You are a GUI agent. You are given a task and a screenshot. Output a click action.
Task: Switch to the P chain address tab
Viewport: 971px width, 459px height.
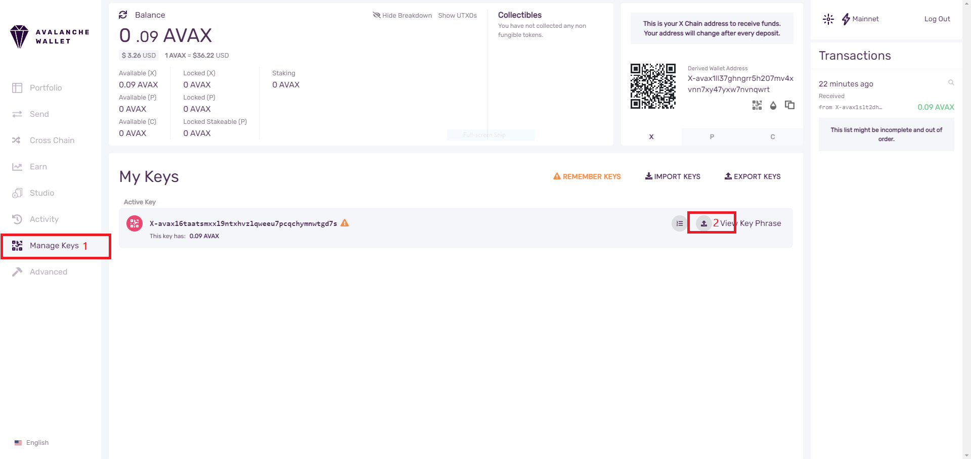click(712, 136)
